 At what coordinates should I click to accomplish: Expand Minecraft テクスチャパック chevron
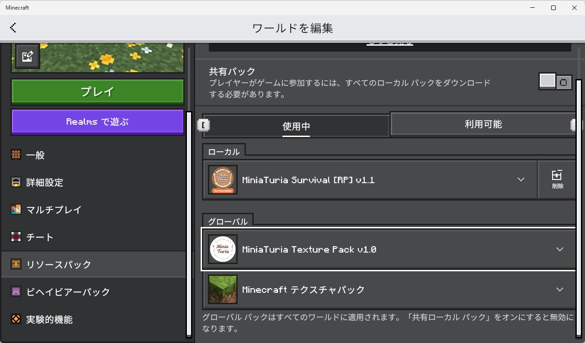pos(559,290)
